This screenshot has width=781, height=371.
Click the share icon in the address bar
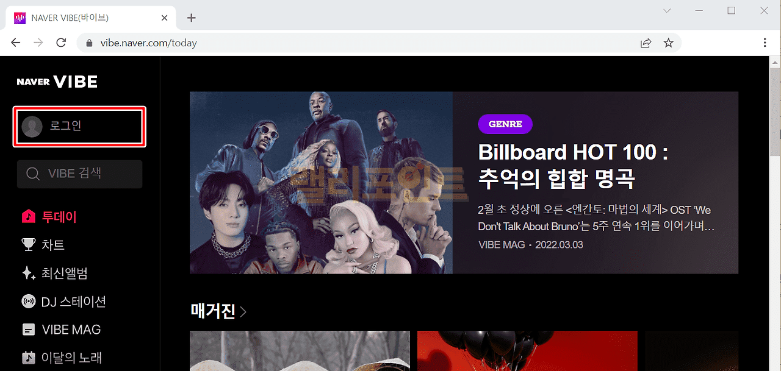click(645, 43)
